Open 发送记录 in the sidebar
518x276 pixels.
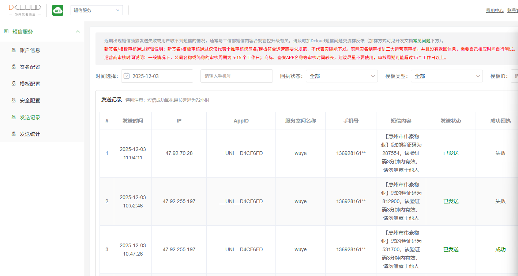pos(30,117)
